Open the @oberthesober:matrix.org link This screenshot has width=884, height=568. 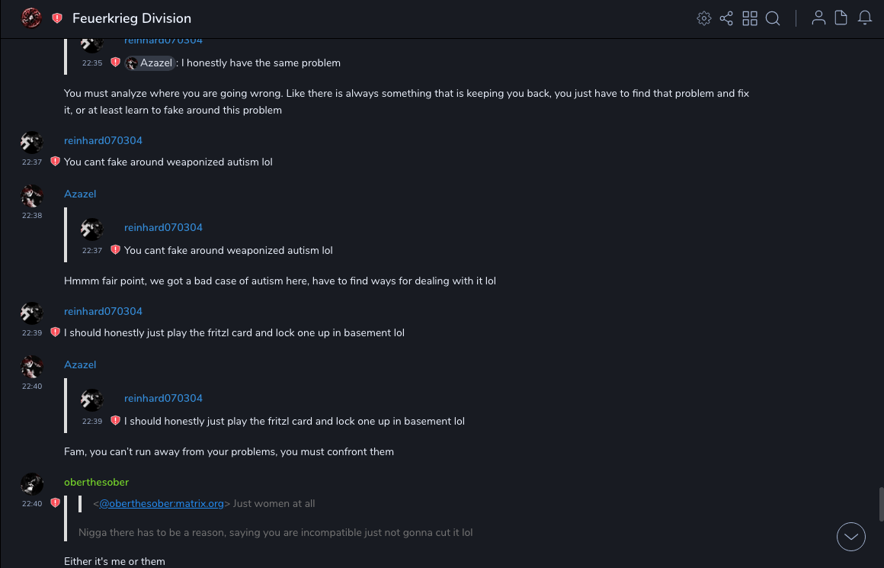(x=162, y=503)
